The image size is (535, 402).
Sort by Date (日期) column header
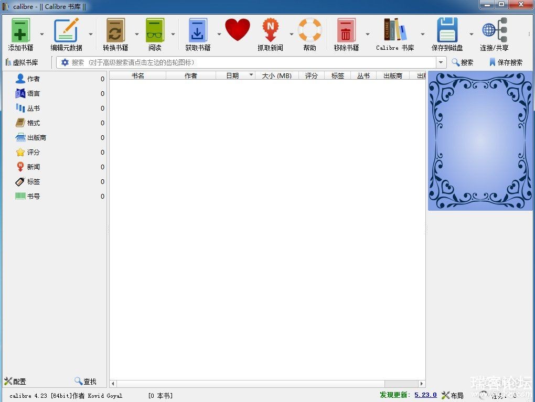236,75
